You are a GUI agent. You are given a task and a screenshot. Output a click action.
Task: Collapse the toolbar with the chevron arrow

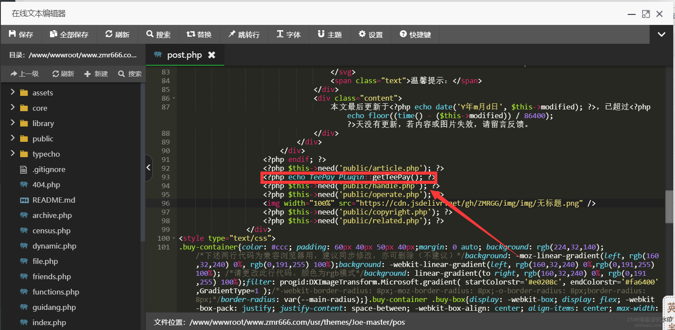coord(661,35)
